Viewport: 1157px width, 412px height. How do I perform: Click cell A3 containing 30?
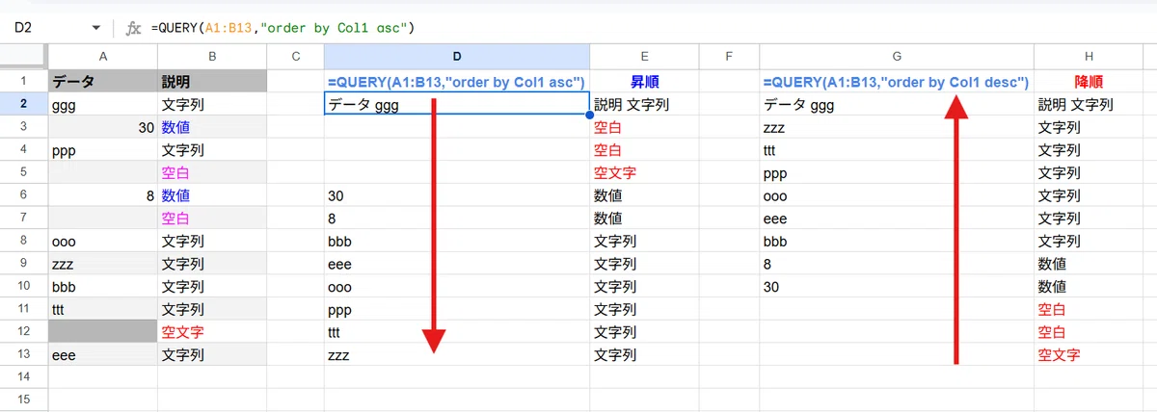pyautogui.click(x=103, y=127)
